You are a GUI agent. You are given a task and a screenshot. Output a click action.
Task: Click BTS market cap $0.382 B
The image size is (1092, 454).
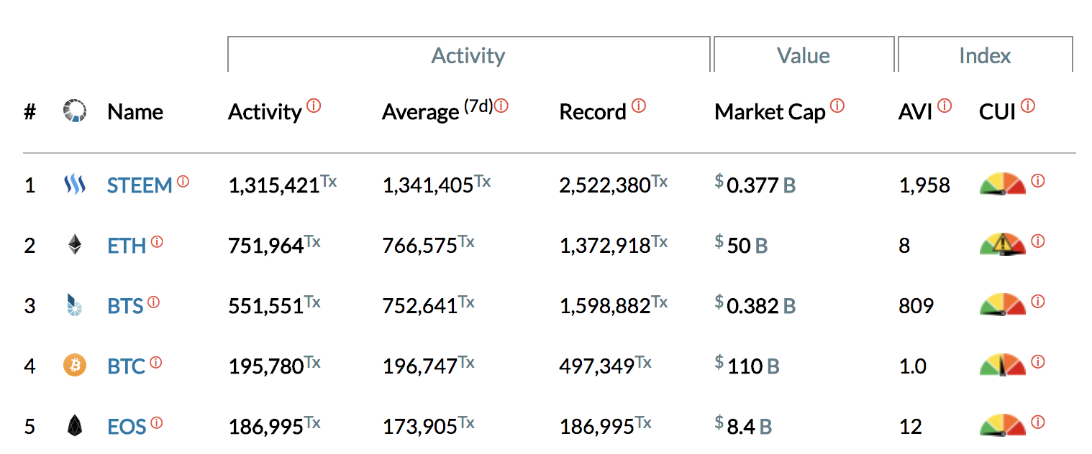[x=755, y=307]
